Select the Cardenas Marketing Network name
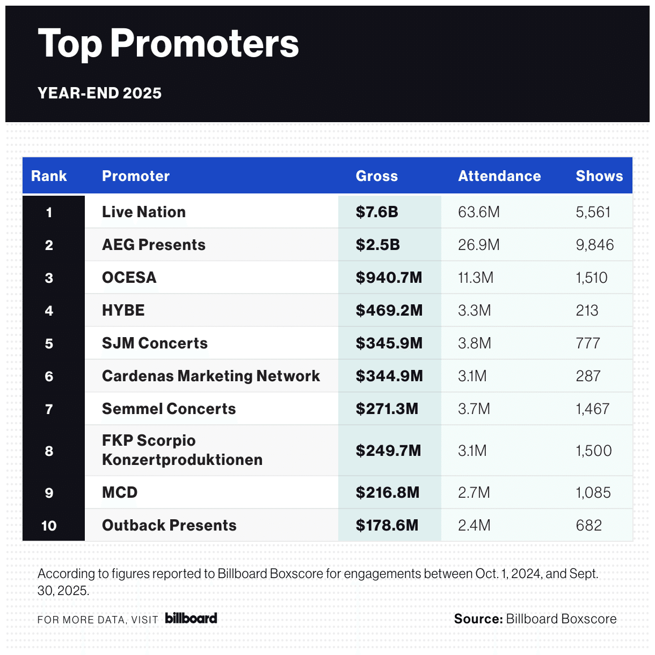This screenshot has height=655, width=655. 210,376
